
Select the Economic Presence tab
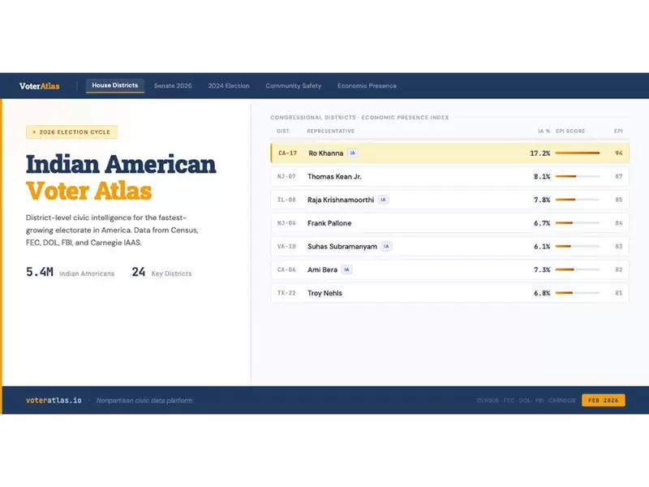pyautogui.click(x=367, y=86)
